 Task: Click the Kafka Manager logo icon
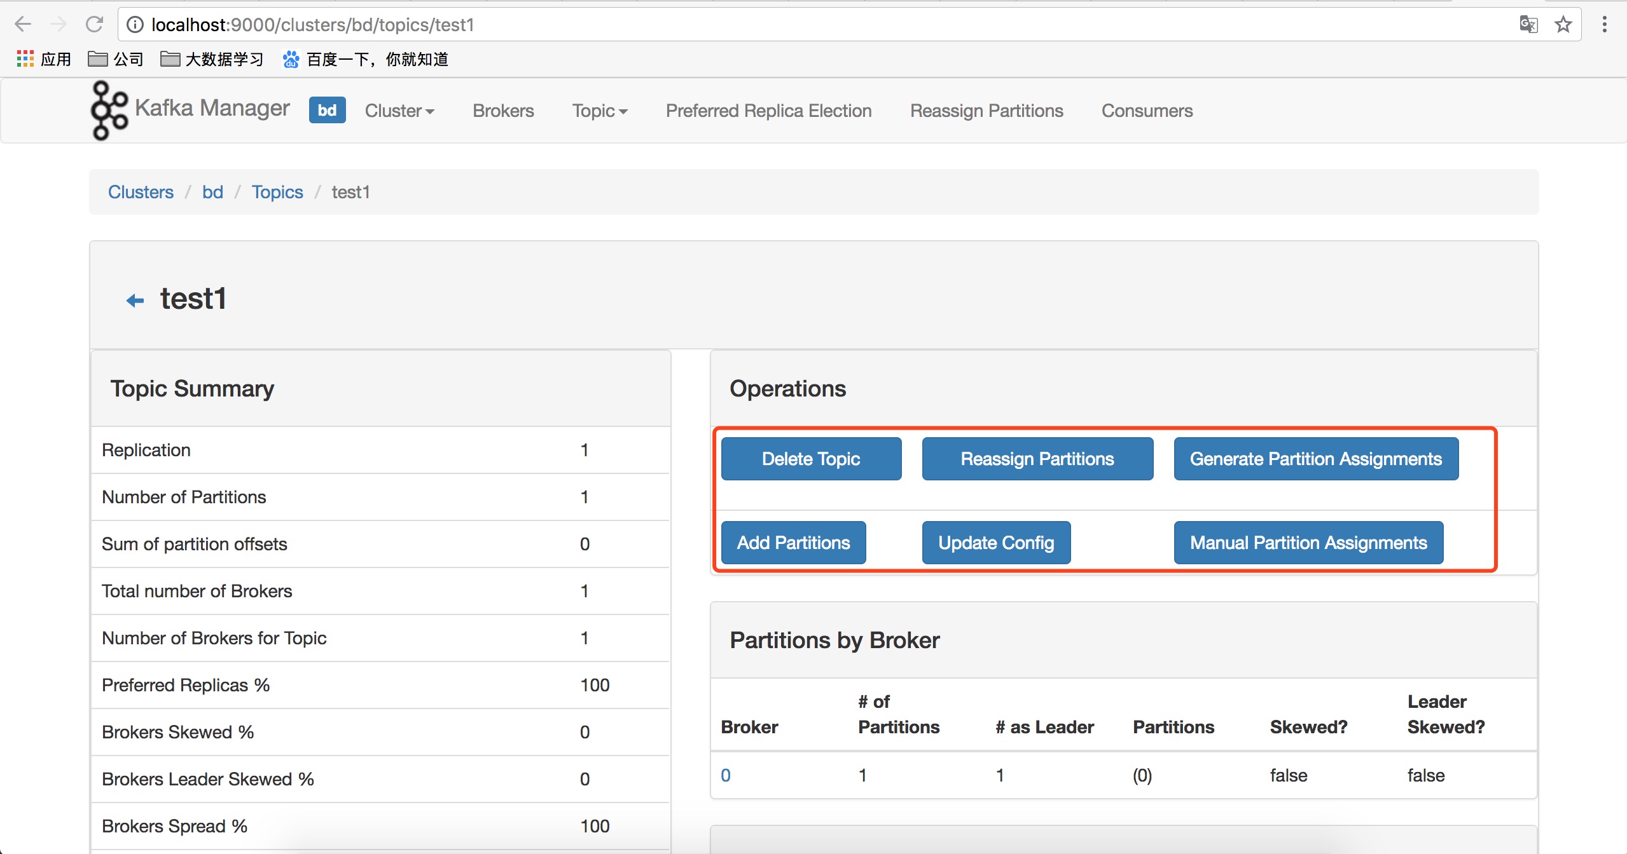point(109,110)
